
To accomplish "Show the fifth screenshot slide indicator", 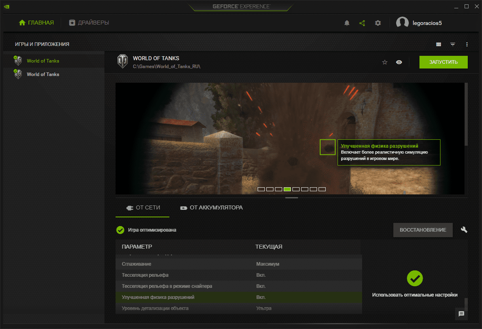I will coord(296,189).
